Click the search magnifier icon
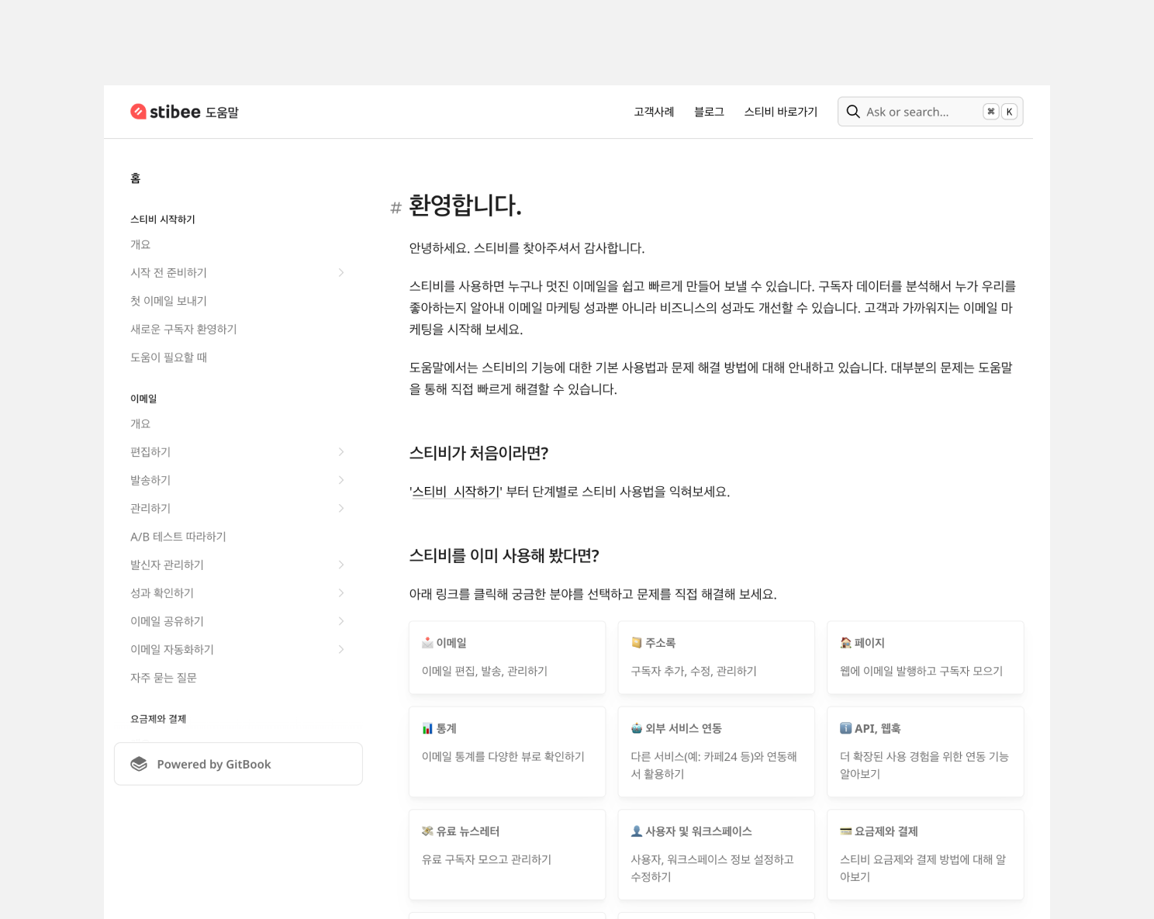Image resolution: width=1154 pixels, height=919 pixels. pyautogui.click(x=853, y=112)
